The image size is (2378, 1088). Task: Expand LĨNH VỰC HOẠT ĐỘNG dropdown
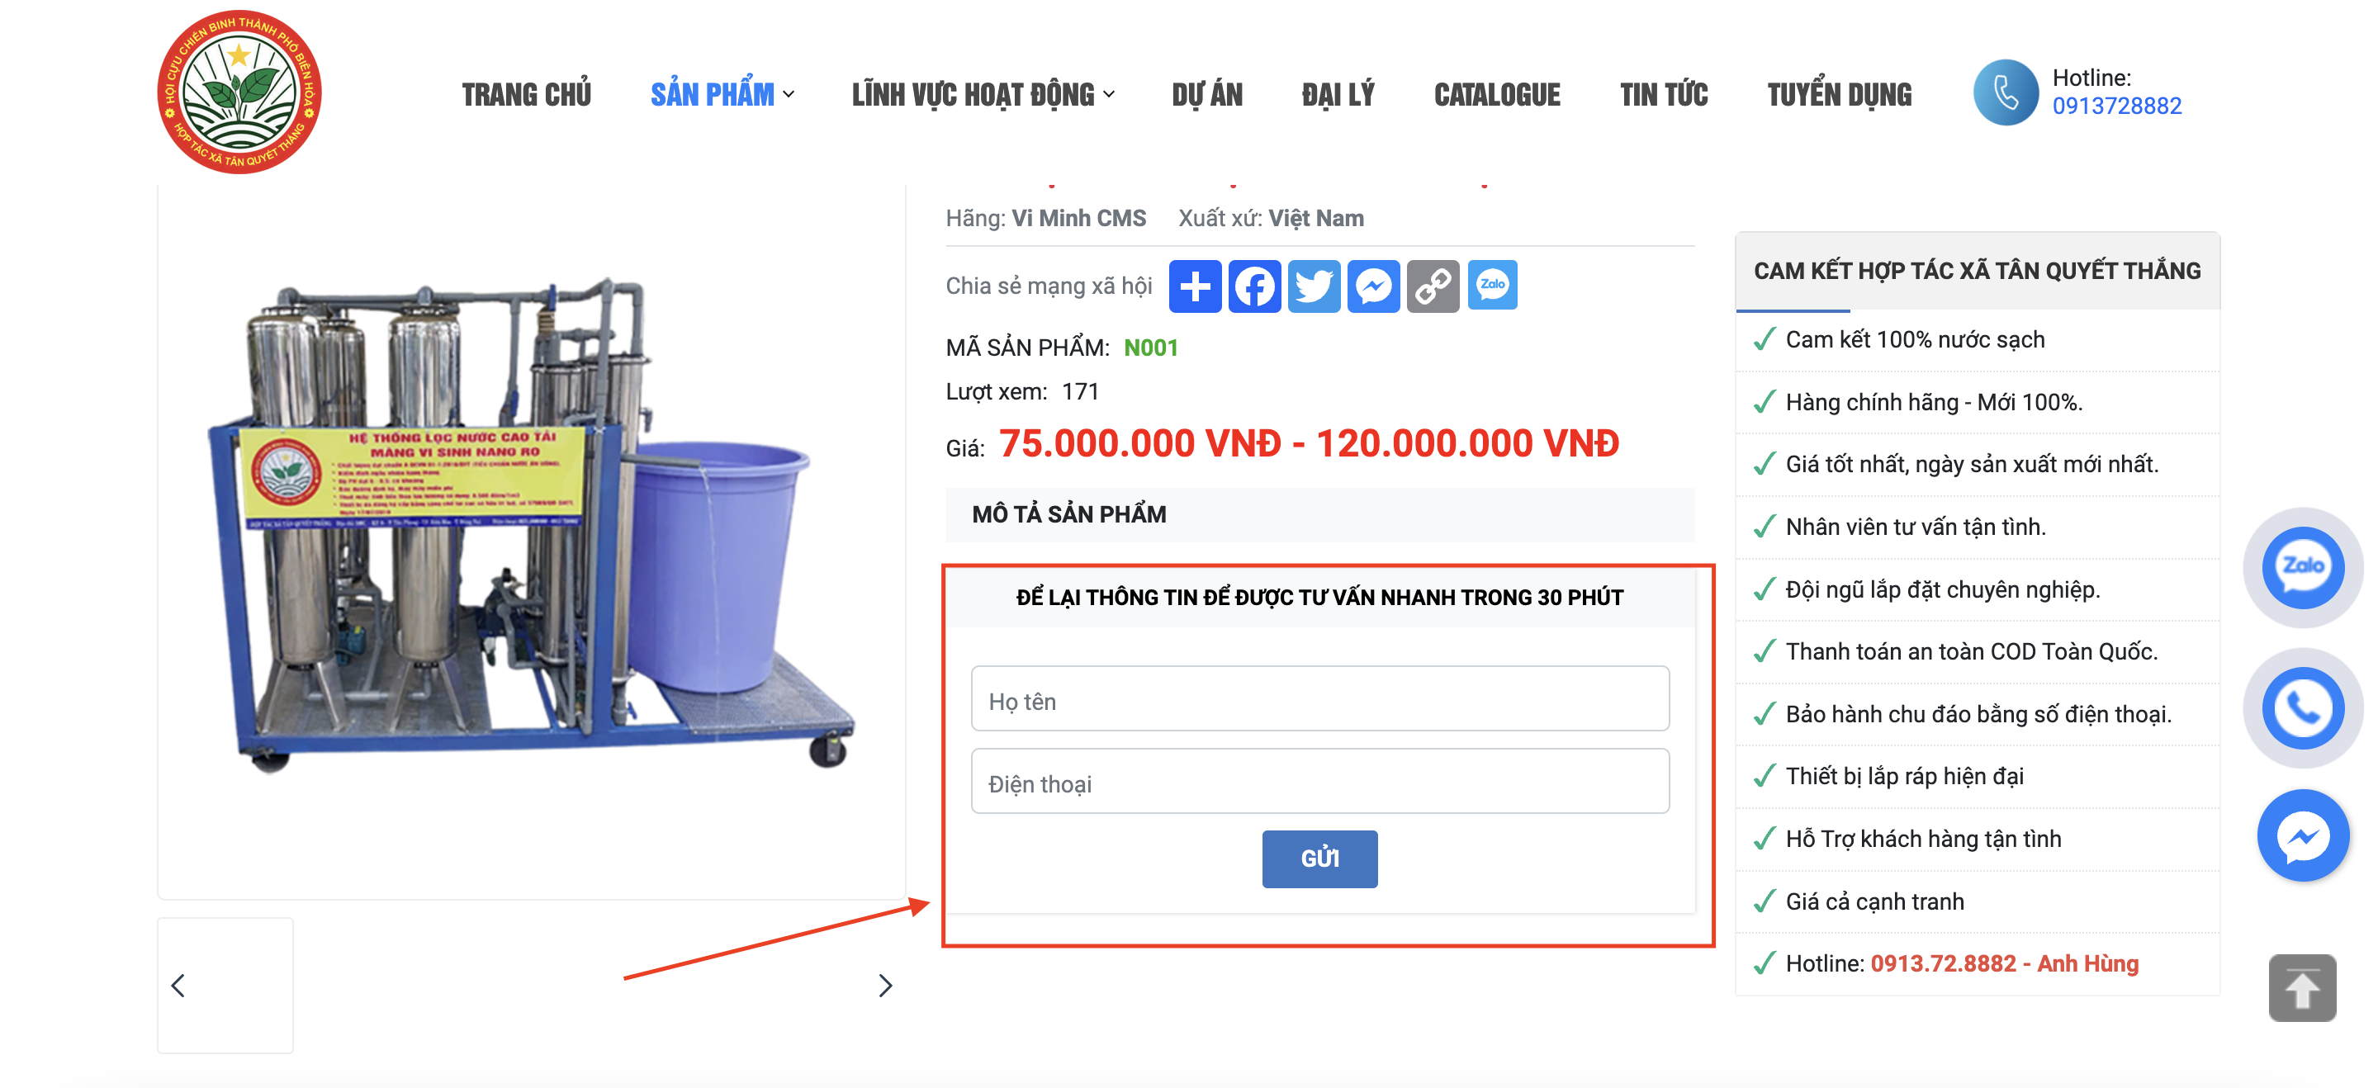(983, 94)
